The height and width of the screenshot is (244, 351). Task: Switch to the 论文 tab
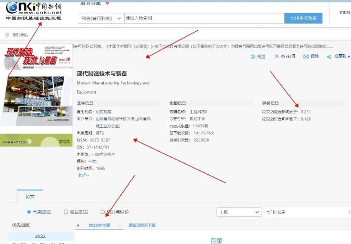pyautogui.click(x=30, y=197)
